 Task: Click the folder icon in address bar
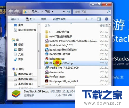click(25, 12)
